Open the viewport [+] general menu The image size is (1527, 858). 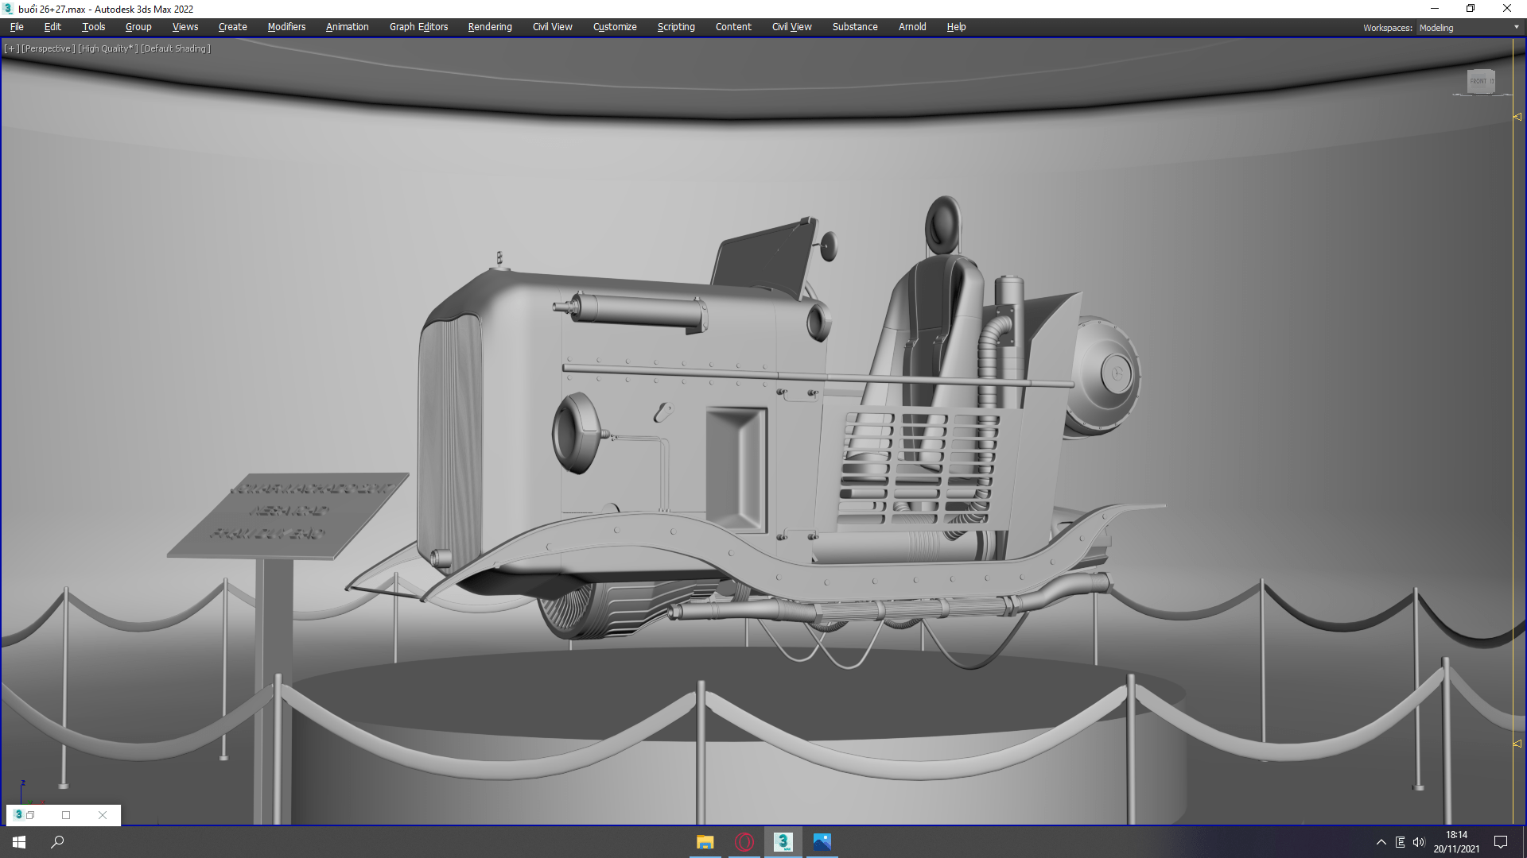click(x=11, y=48)
